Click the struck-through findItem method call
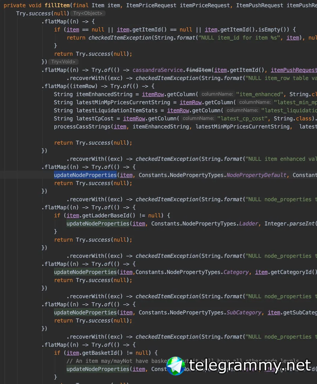This screenshot has height=384, width=317. [x=199, y=70]
